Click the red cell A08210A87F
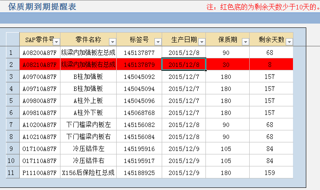Viewport: 320px width, 190px height. tap(39, 64)
